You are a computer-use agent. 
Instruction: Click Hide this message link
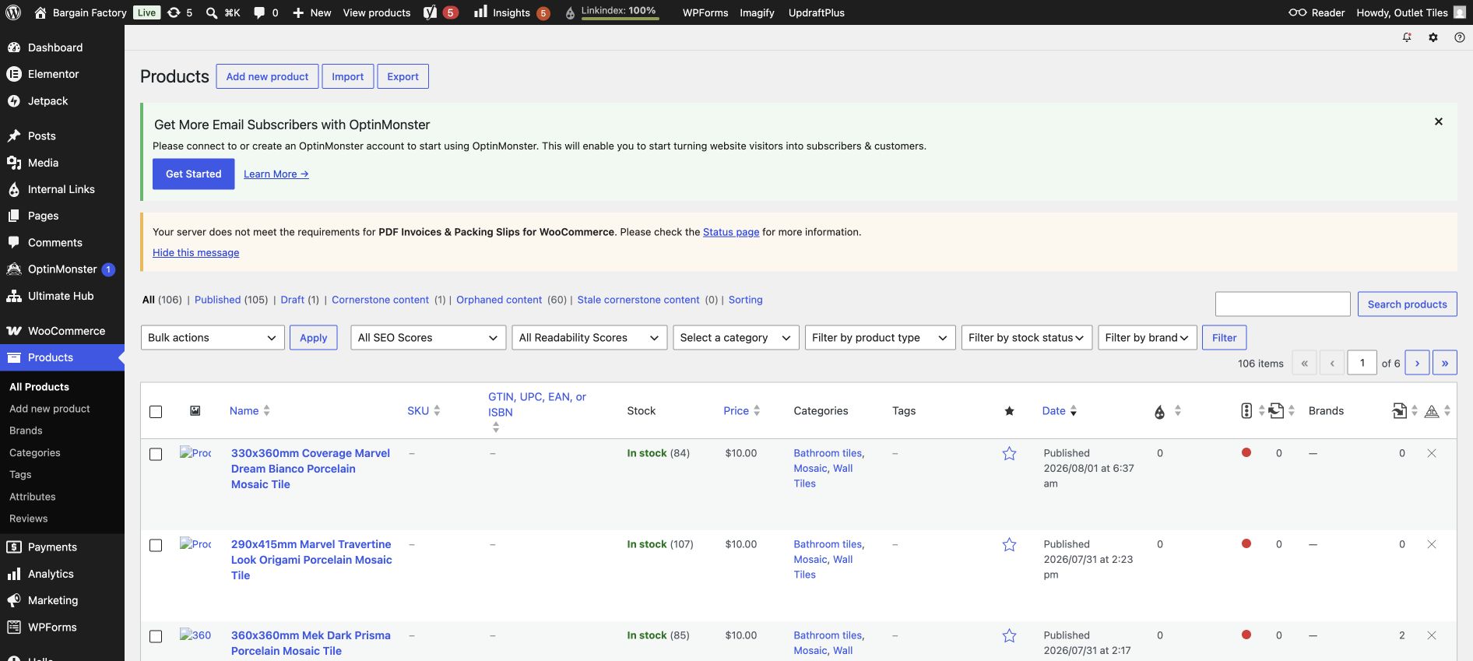(x=196, y=253)
